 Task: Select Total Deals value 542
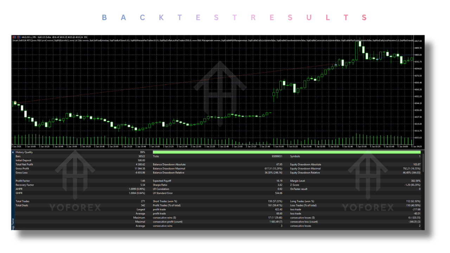pyautogui.click(x=143, y=206)
